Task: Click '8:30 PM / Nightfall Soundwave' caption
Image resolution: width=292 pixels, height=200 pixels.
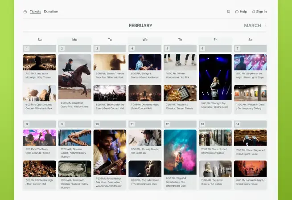Action: tap(176, 182)
